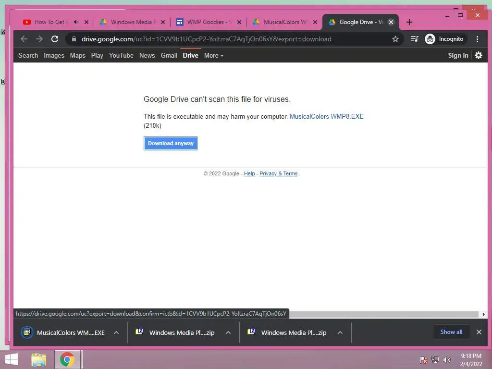
Task: Go to Gmail in Google bar
Action: click(x=169, y=56)
